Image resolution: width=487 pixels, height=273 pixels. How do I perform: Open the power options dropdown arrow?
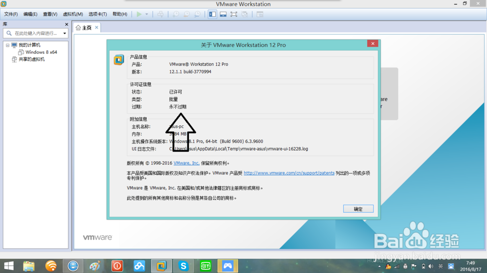(x=147, y=14)
